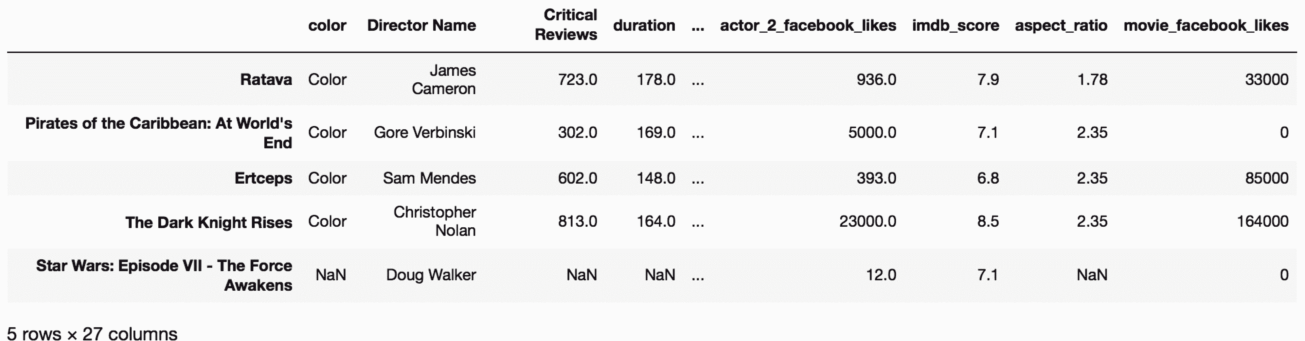The image size is (1305, 341).
Task: Select the 'Director Name' column header
Action: click(x=421, y=25)
